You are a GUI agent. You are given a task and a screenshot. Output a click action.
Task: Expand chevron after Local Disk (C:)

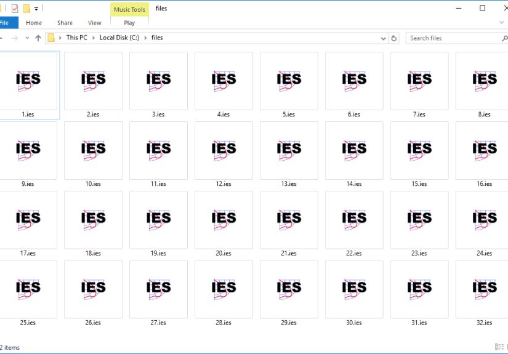click(145, 38)
